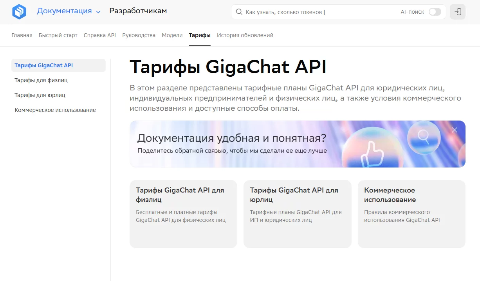Image resolution: width=480 pixels, height=281 pixels.
Task: Select Тарифы для юрлиц in sidebar
Action: click(40, 95)
